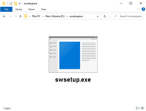Select the swsetup.exe file name label
The image size is (146, 111).
click(73, 80)
